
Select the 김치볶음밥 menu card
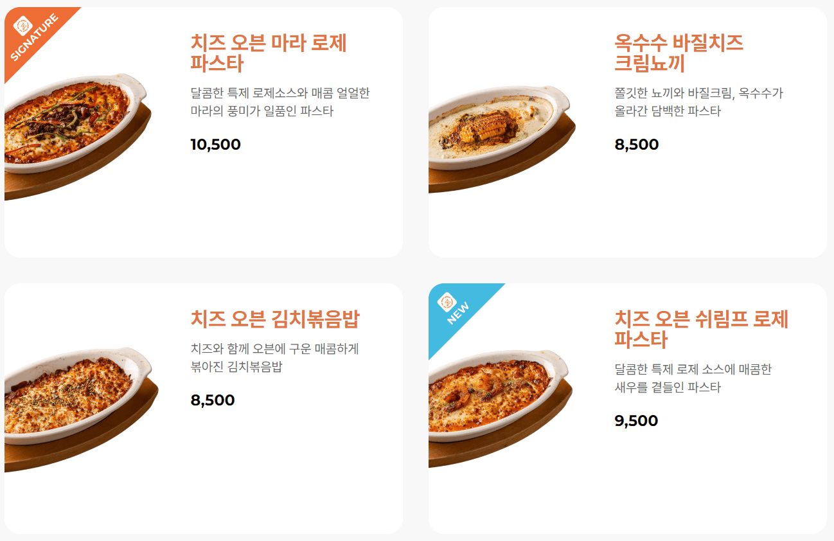tap(203, 411)
